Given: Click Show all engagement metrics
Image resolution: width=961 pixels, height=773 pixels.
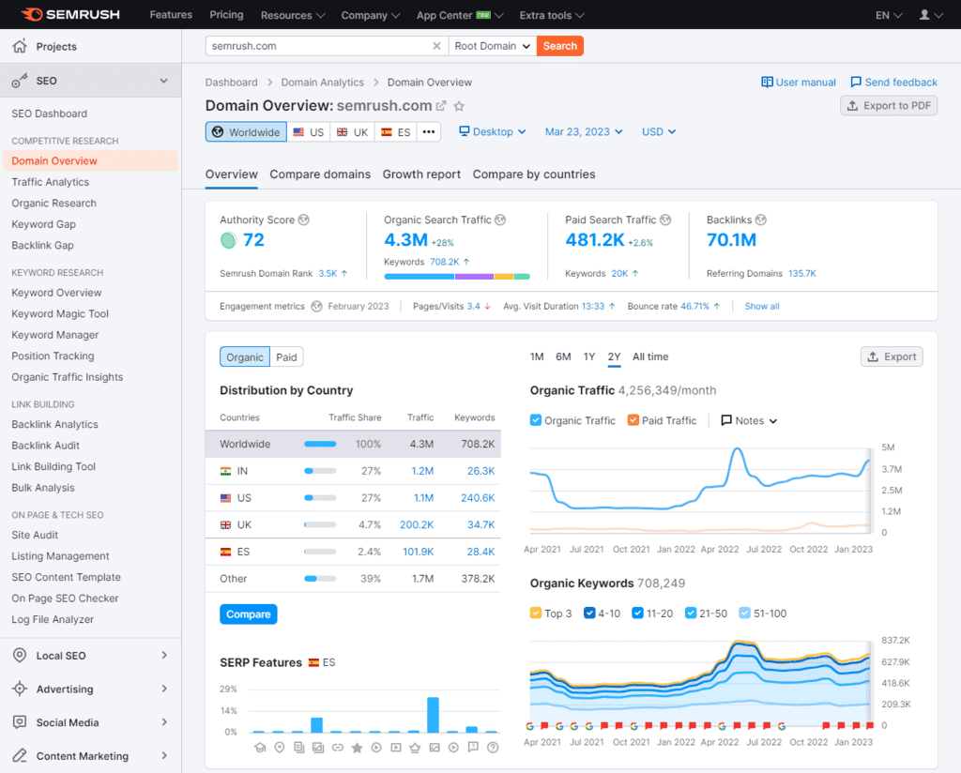Looking at the screenshot, I should pos(762,306).
